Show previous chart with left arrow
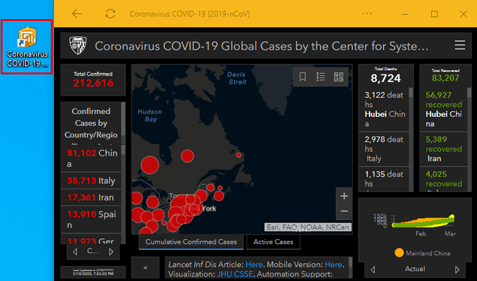Screen dimensions: 477x281 373,270
